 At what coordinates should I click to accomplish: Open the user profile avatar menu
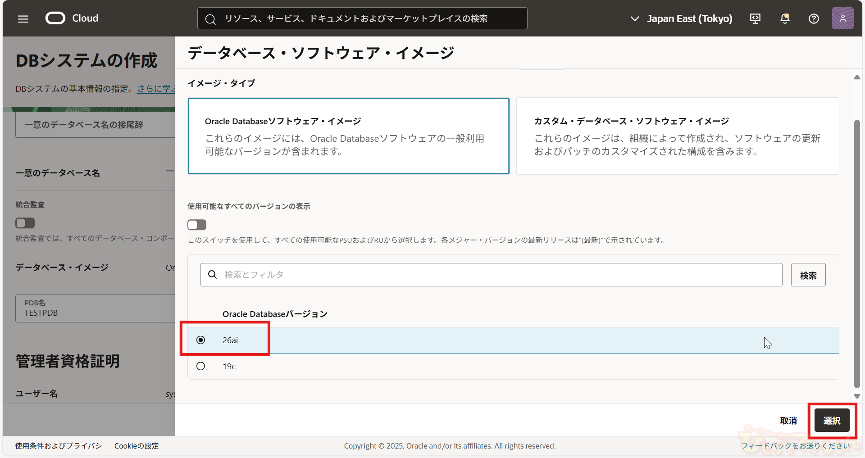point(842,18)
